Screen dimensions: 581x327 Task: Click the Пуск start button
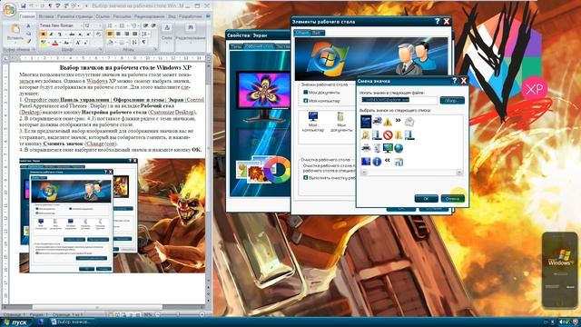click(15, 322)
